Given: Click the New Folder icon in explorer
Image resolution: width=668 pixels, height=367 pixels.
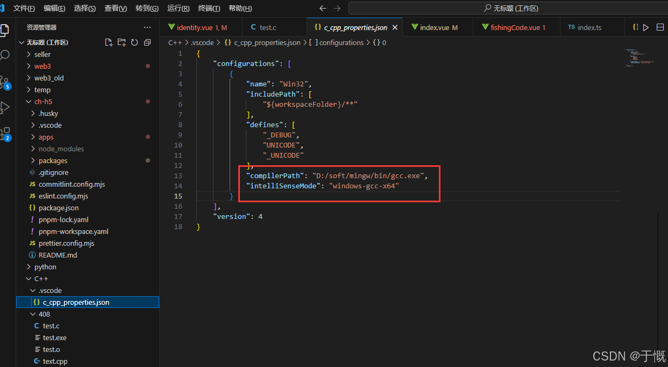Looking at the screenshot, I should [122, 42].
